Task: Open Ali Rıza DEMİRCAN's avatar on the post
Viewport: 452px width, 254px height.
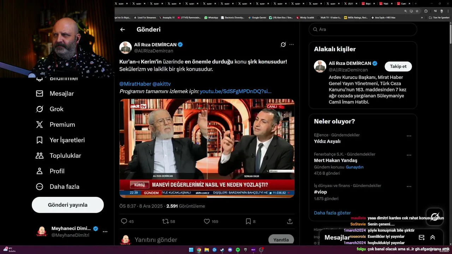Action: (x=125, y=48)
